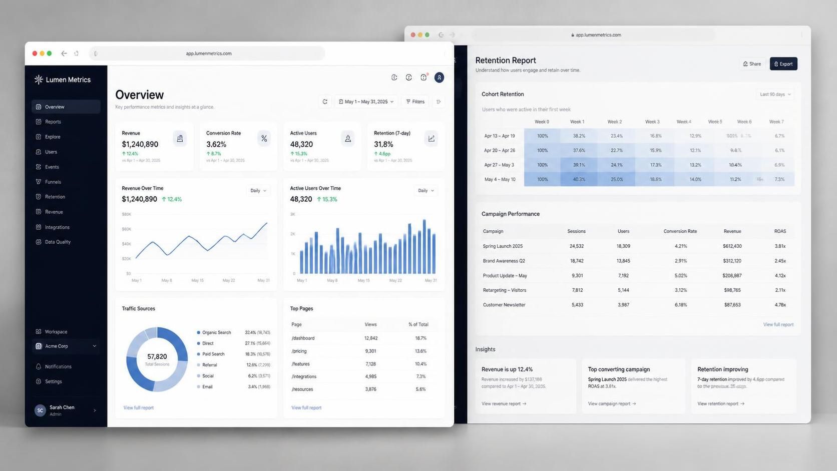Click the /pricing page row

pyautogui.click(x=363, y=351)
